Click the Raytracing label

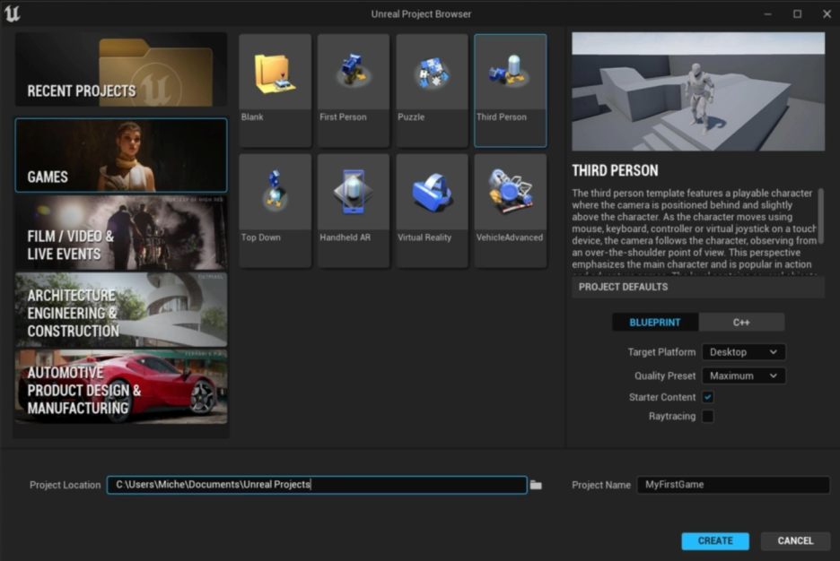point(672,416)
